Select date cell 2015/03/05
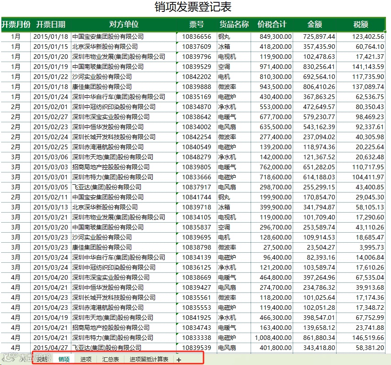 51,187
